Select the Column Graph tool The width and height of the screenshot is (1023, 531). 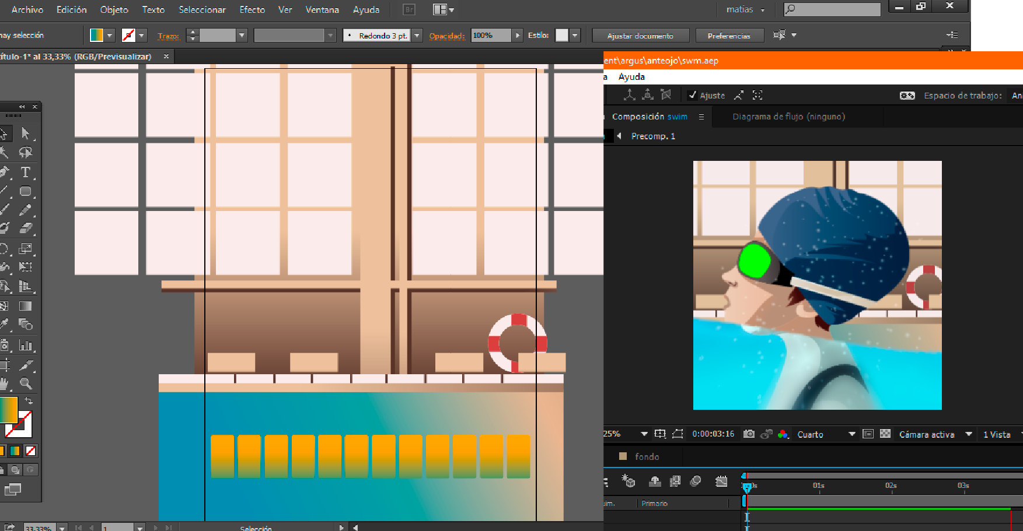[25, 345]
